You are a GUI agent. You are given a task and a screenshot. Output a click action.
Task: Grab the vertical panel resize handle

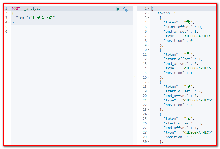coord(135,75)
